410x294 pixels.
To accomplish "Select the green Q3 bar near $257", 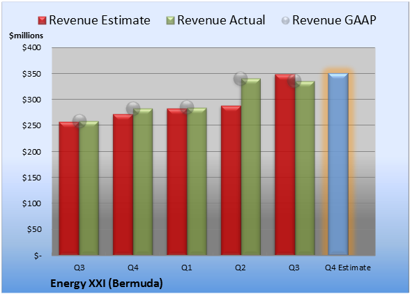I will point(89,188).
